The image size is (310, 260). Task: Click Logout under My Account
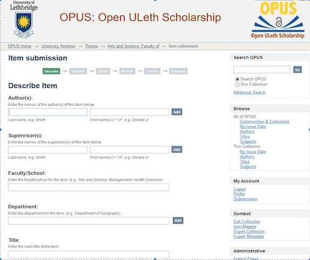(x=239, y=189)
